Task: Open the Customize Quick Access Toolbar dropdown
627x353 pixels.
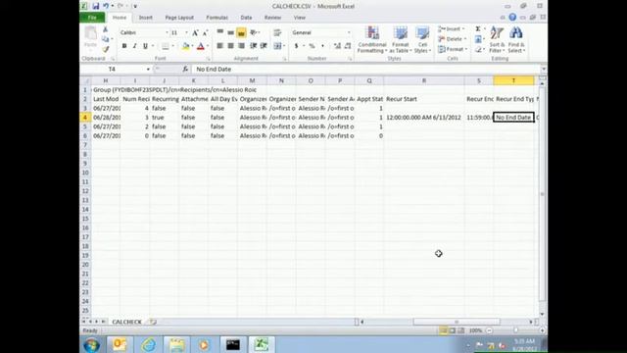Action: 135,6
